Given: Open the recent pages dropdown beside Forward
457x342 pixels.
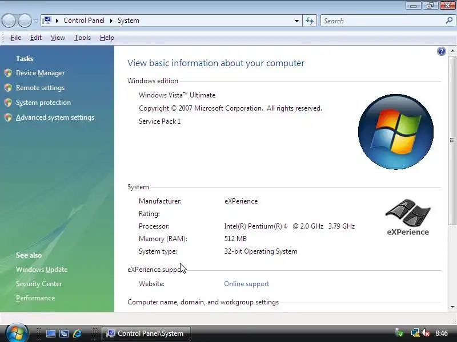Looking at the screenshot, I should (x=36, y=21).
